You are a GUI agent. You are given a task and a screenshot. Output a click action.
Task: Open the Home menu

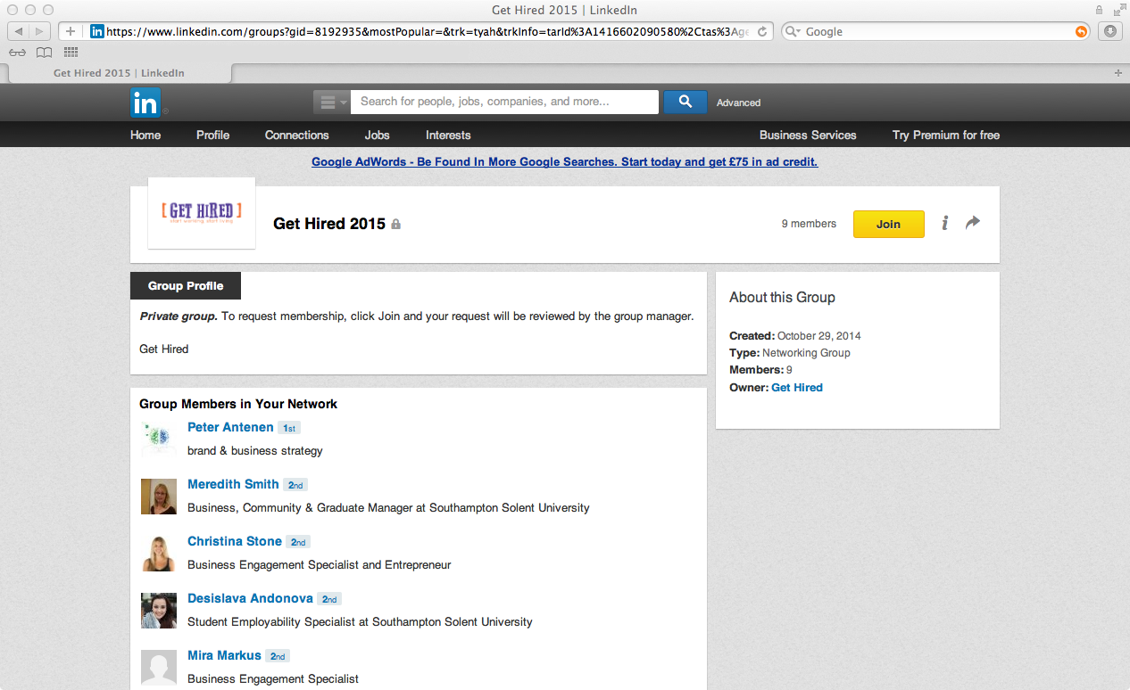[x=145, y=135]
